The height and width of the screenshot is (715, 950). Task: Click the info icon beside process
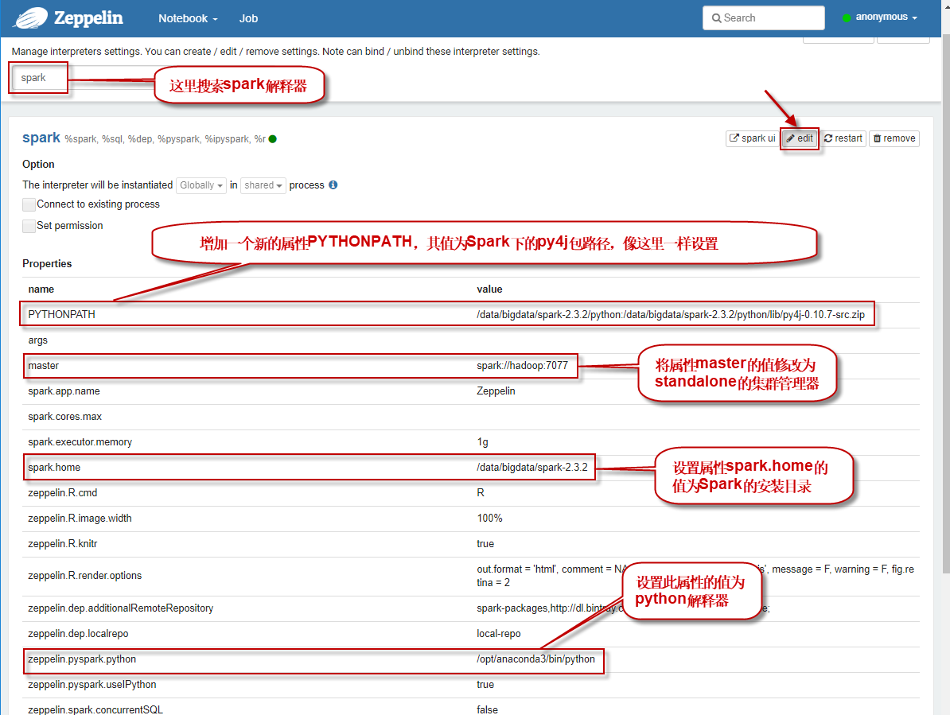tap(333, 185)
